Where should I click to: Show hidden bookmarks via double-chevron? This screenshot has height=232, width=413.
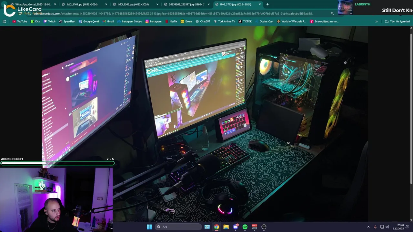click(376, 21)
